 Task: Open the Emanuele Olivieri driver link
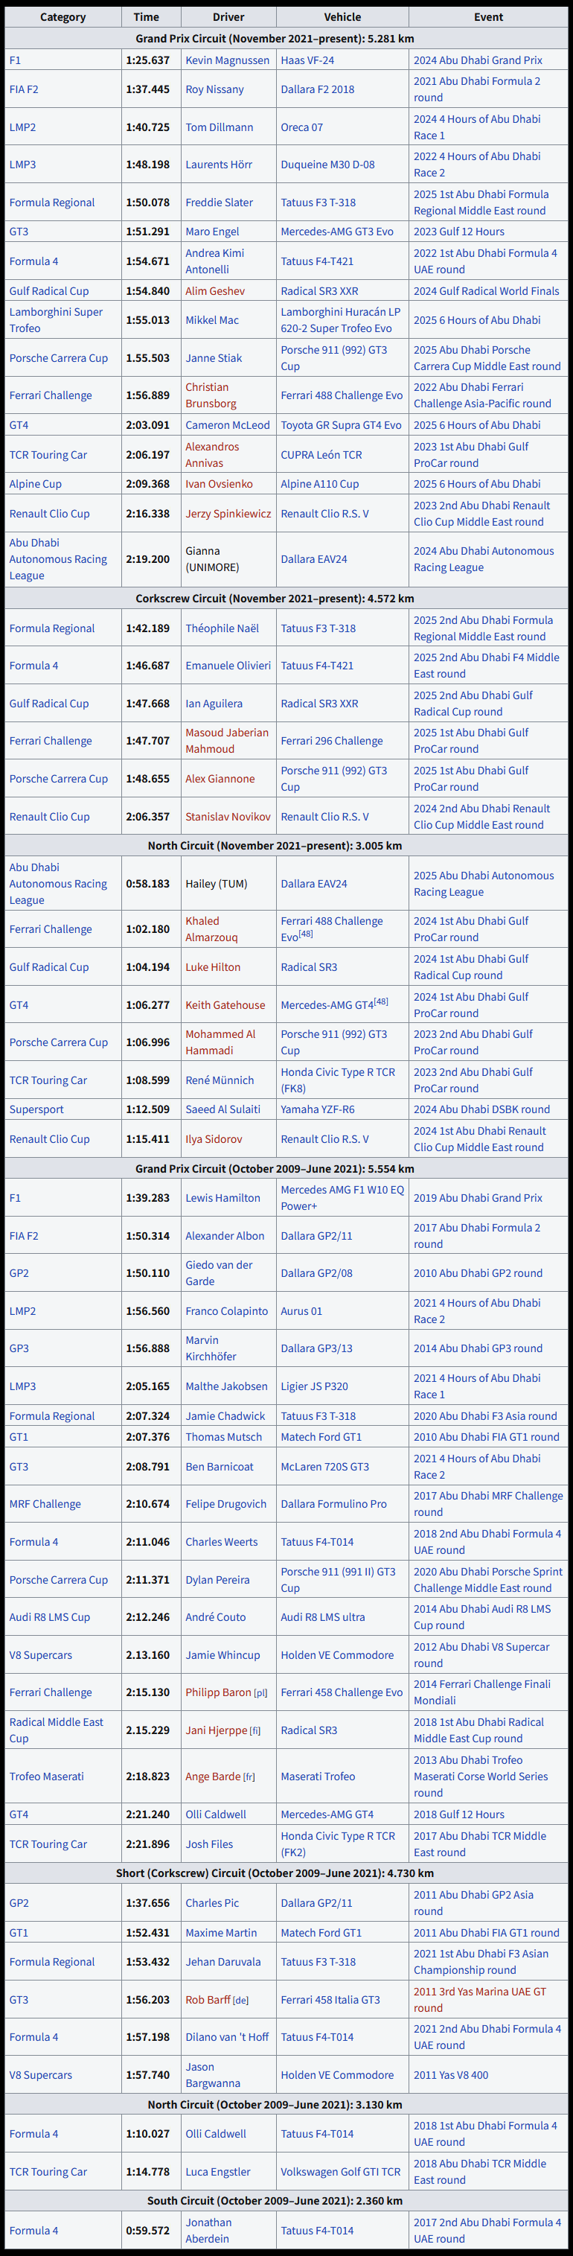(228, 666)
